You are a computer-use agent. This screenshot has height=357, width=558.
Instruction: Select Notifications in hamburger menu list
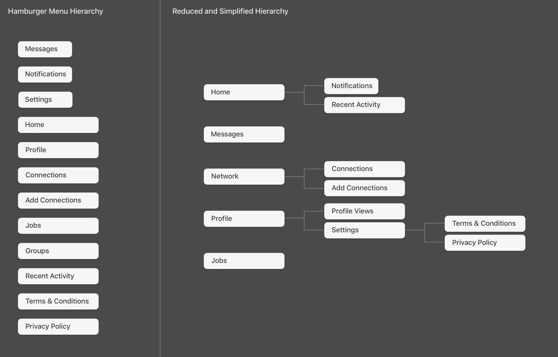tap(45, 74)
